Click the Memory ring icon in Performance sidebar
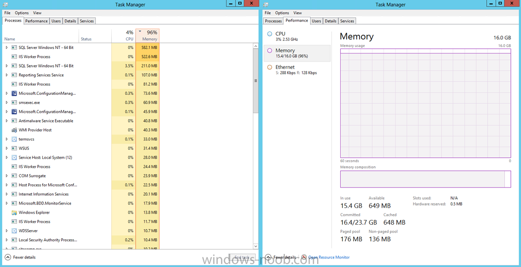The height and width of the screenshot is (267, 521). [269, 50]
